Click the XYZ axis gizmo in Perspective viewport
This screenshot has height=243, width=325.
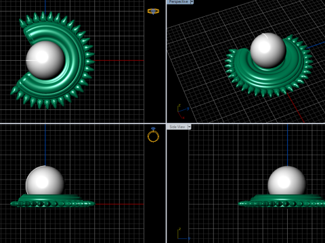coord(183,111)
